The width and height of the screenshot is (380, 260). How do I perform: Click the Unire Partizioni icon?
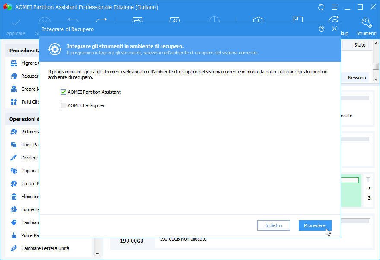[14, 145]
